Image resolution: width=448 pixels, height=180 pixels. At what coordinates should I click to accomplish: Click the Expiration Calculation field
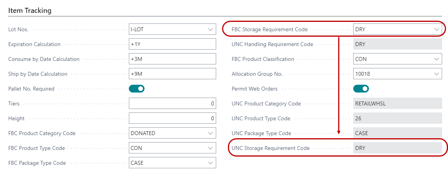point(172,44)
